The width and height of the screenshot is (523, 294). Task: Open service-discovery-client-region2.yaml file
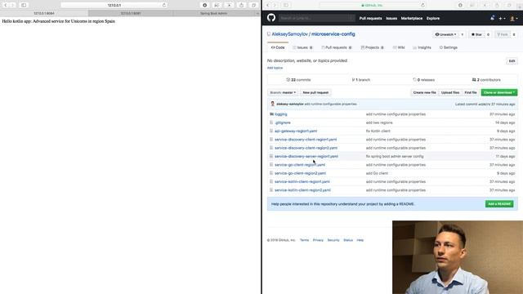(306, 148)
